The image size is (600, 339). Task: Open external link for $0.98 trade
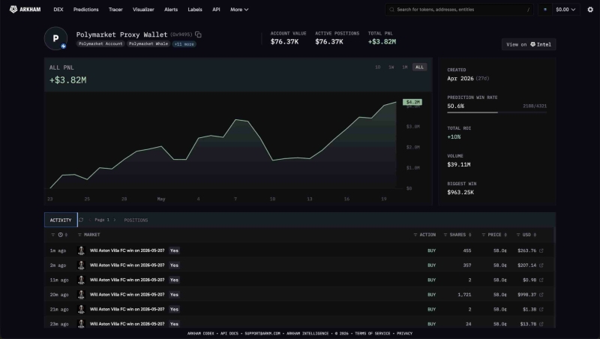pos(541,280)
